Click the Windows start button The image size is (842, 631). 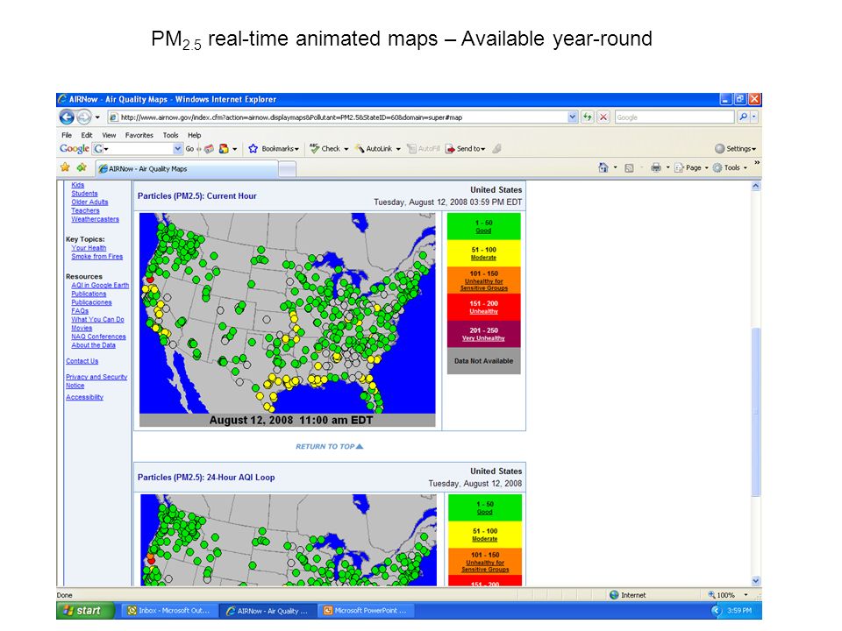coord(85,611)
